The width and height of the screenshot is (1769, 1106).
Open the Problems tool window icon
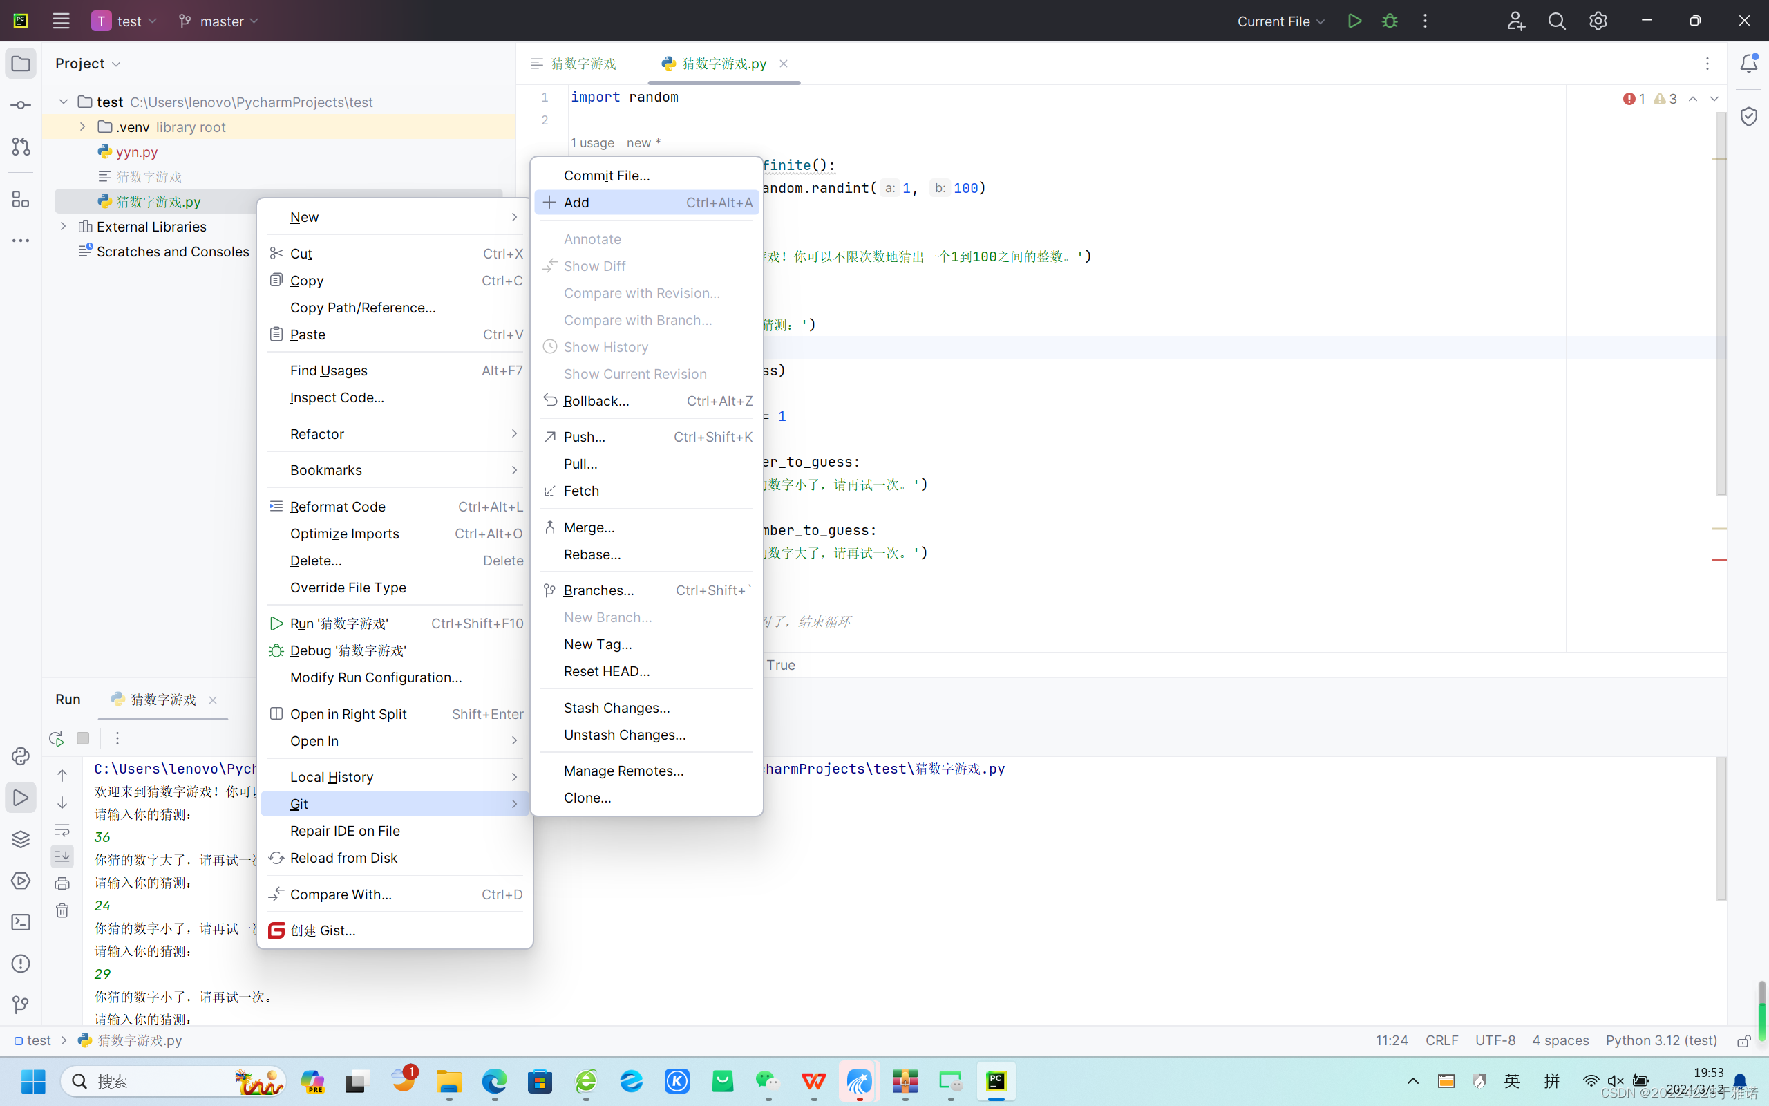coord(21,964)
